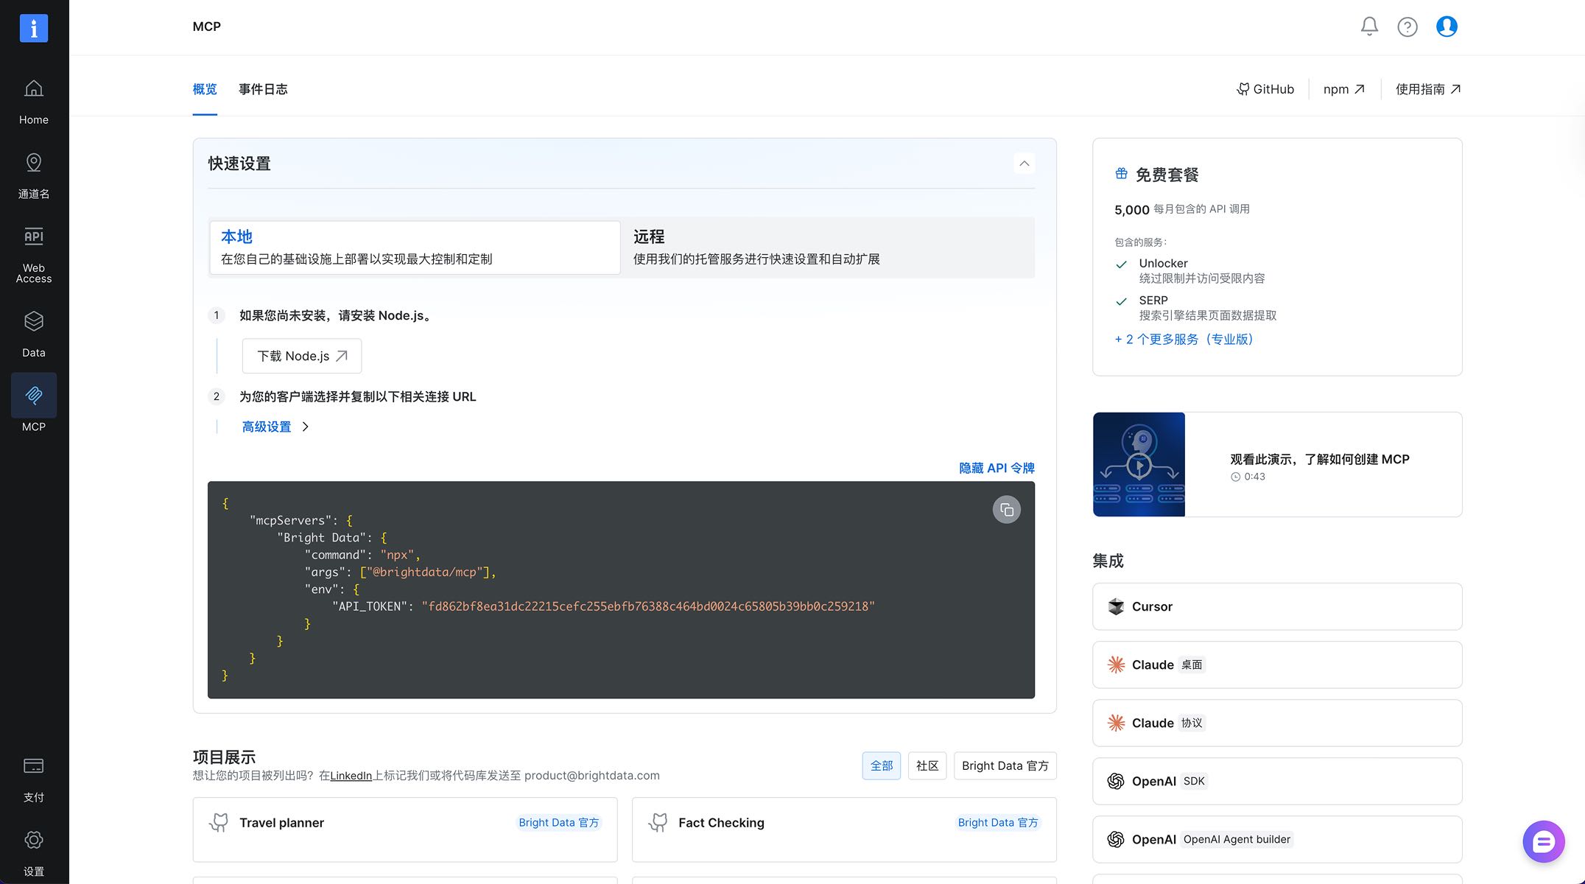Switch to the 事件日志 tab
Viewport: 1585px width, 884px height.
(x=263, y=89)
